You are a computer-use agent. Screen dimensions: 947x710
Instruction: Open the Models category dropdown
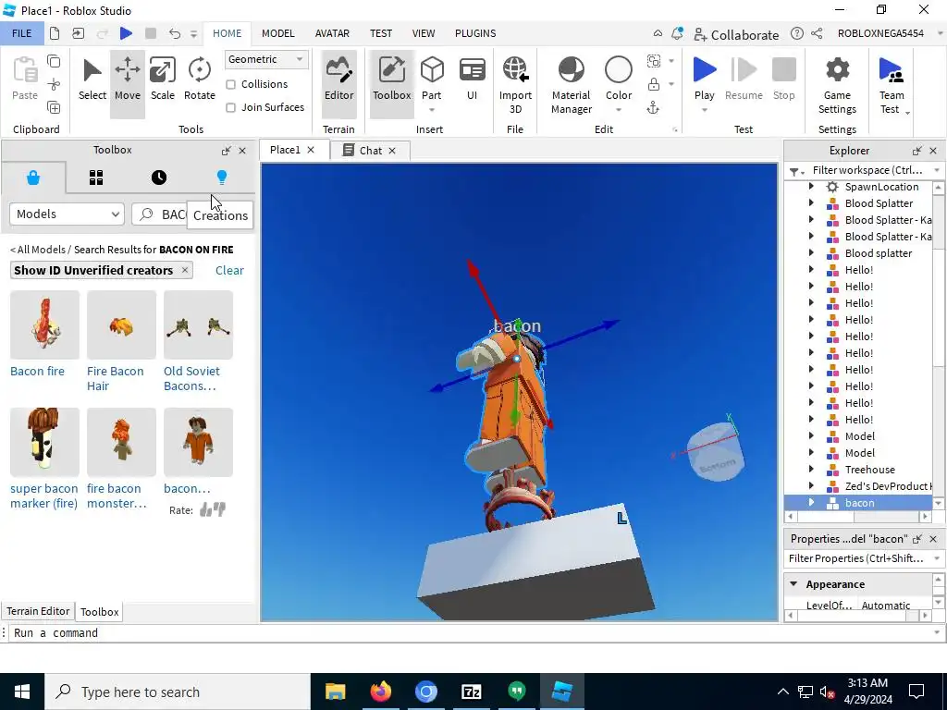click(x=67, y=214)
